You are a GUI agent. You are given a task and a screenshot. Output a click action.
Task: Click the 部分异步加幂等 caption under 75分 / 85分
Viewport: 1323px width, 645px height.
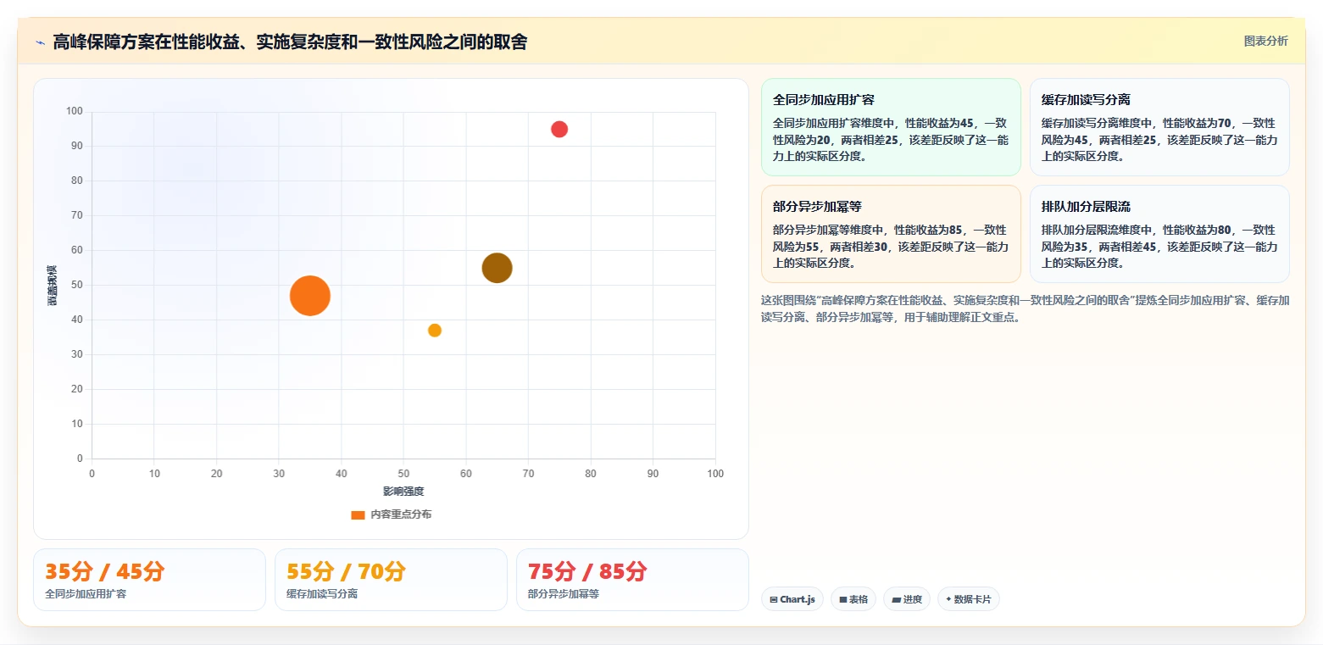coord(564,594)
